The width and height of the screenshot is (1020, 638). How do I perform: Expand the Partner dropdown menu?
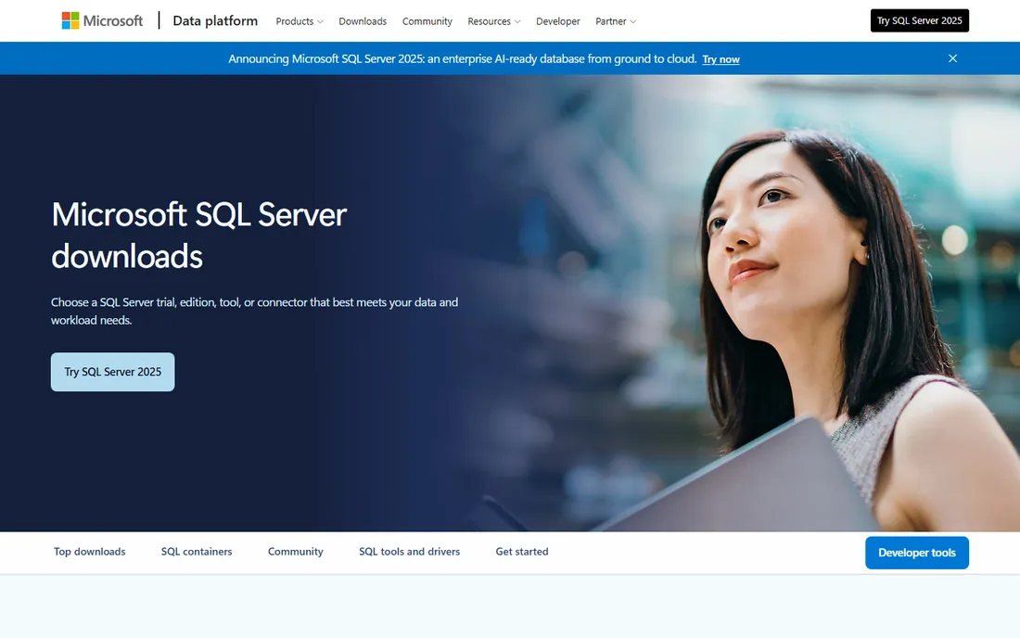[x=616, y=21]
